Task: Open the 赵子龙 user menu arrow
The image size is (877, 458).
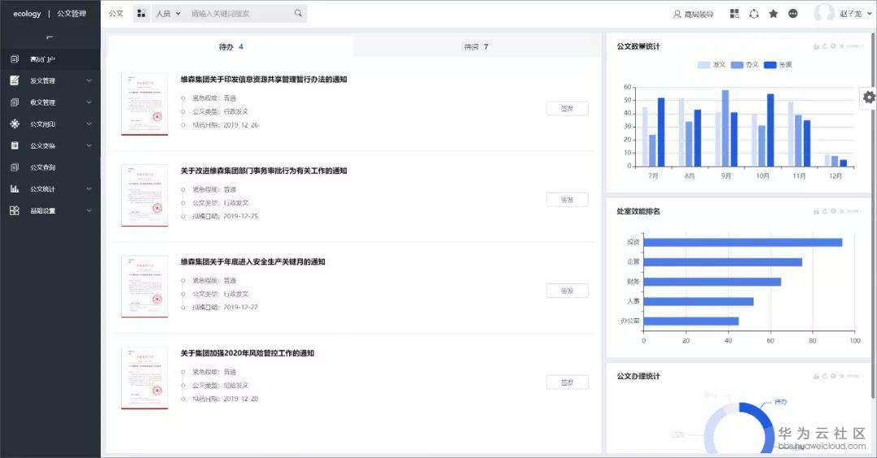Action: click(870, 14)
